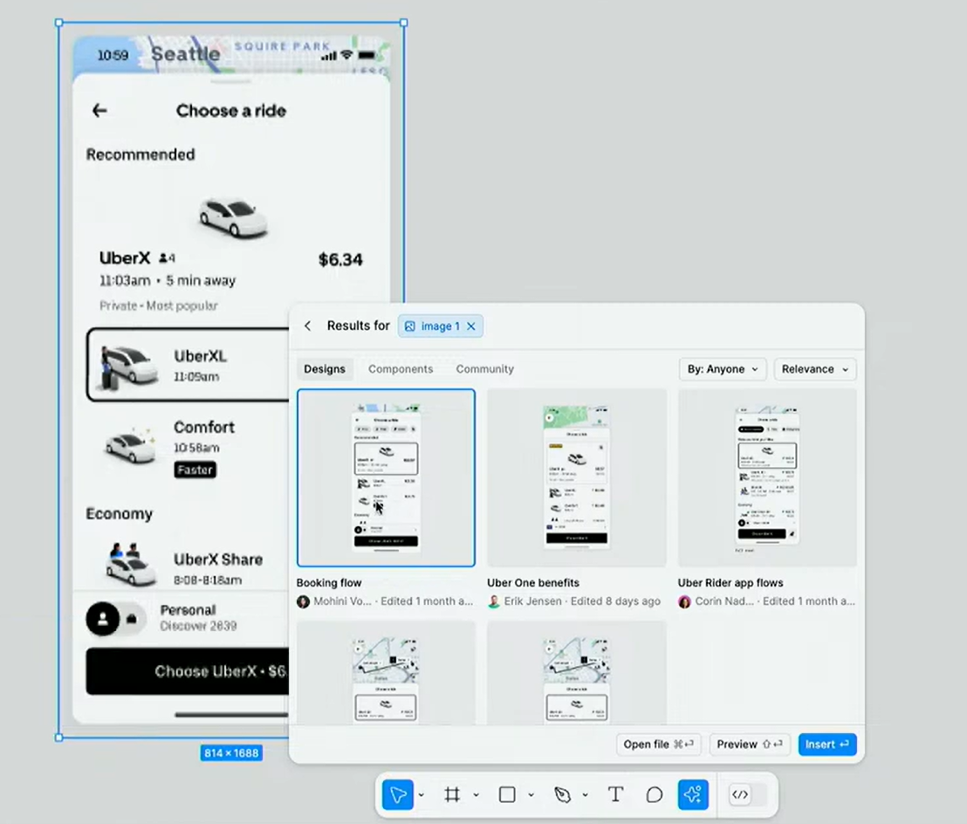Click the 814 × 1688 dimension label

click(231, 753)
